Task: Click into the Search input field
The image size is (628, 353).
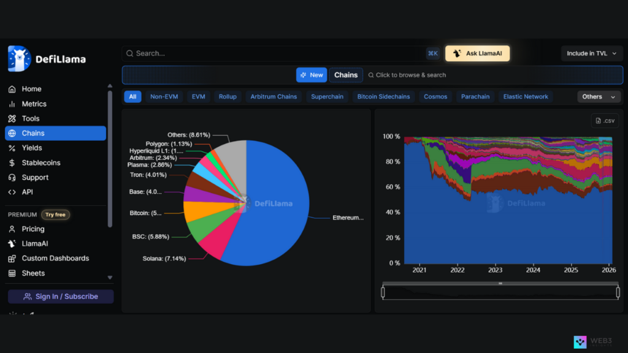Action: pyautogui.click(x=276, y=53)
